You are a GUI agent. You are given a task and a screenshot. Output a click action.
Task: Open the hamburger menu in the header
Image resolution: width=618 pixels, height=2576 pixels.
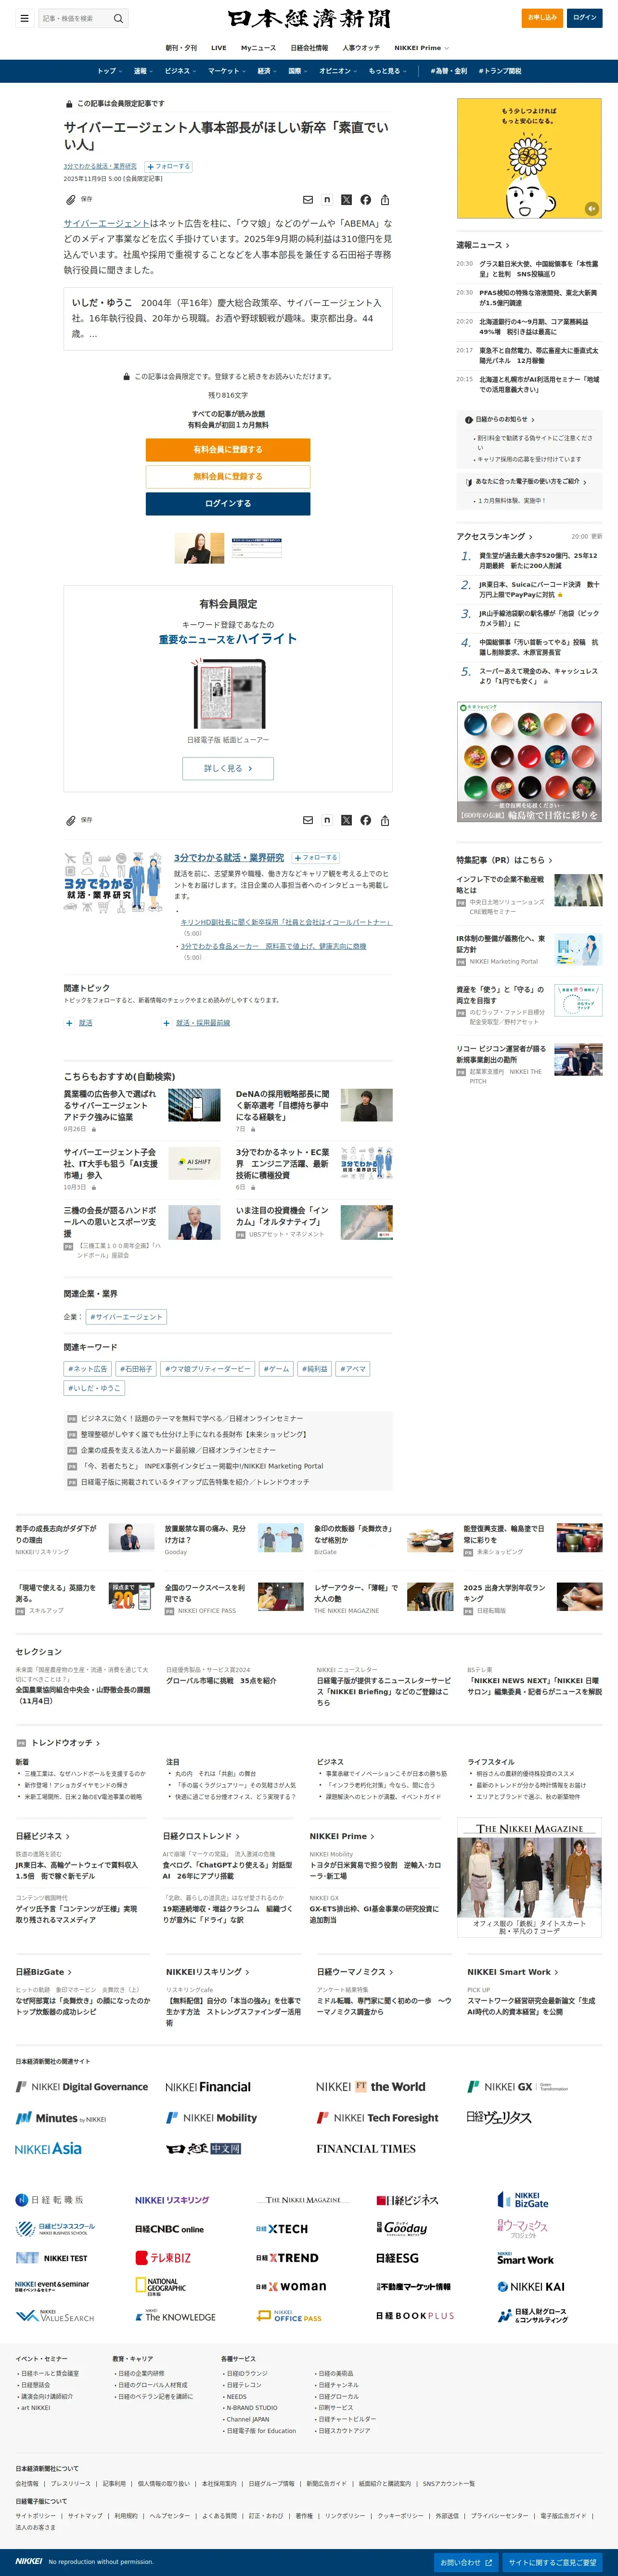click(24, 18)
